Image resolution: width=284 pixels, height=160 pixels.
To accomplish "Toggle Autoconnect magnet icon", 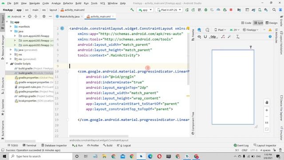I will pyautogui.click(x=205, y=36).
